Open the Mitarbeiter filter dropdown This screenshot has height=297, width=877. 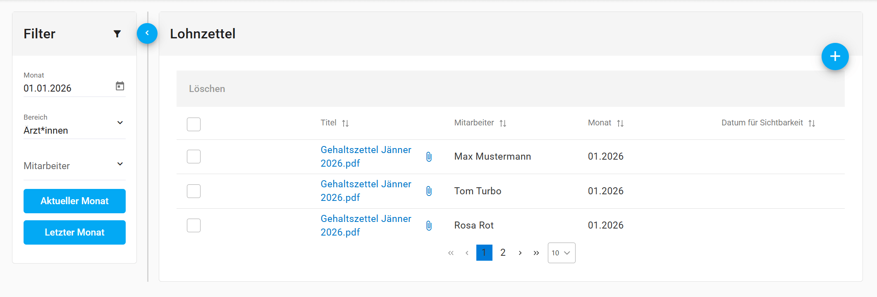pos(120,164)
